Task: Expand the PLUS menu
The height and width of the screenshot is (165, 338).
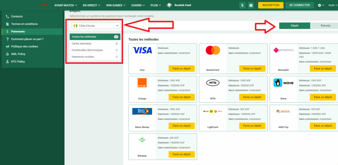Action: pos(156,5)
